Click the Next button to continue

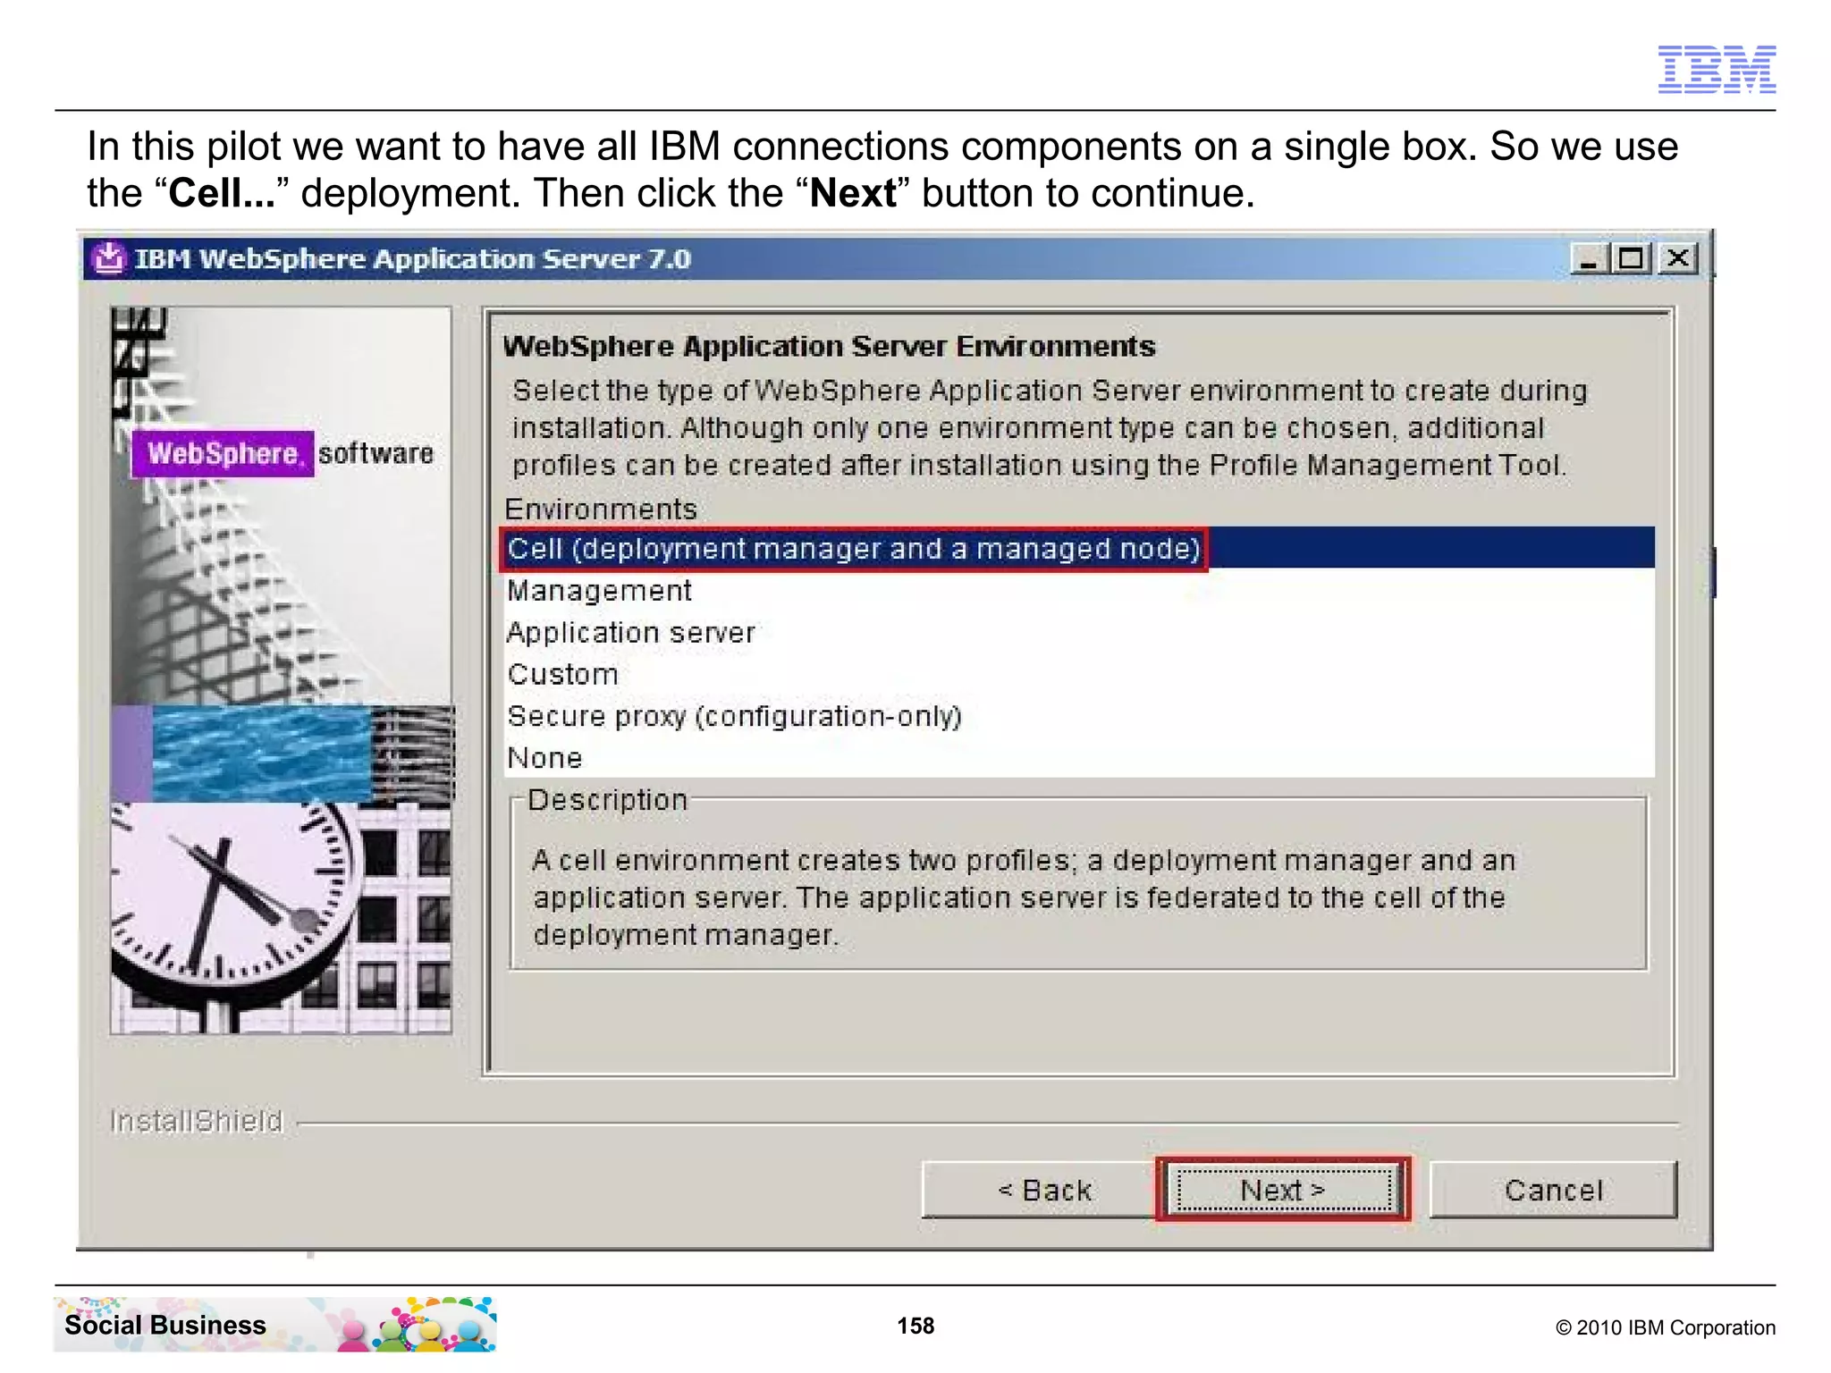click(x=1282, y=1190)
